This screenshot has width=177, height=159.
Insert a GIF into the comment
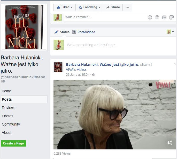pos(164,17)
